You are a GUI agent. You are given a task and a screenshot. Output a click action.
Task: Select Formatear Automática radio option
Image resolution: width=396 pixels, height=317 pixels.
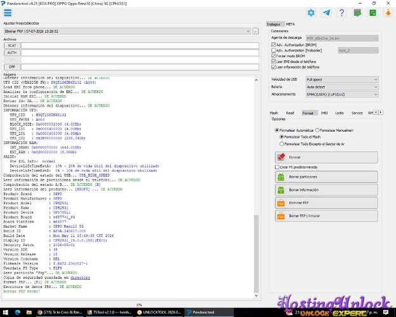[277, 130]
